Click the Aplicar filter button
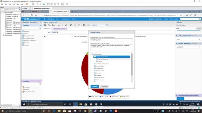The height and width of the screenshot is (113, 202). tap(180, 99)
